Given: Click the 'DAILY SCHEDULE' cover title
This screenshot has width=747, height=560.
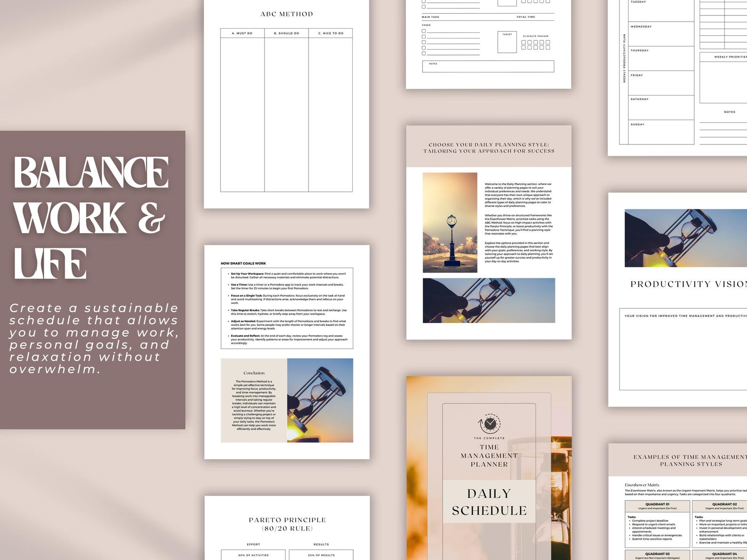Looking at the screenshot, I should click(x=489, y=502).
